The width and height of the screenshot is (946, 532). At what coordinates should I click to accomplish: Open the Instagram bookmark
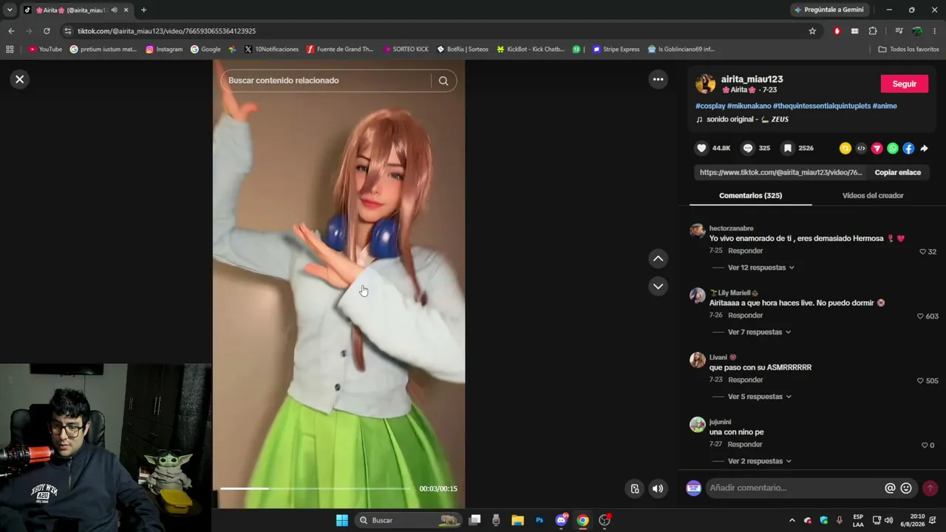click(164, 50)
